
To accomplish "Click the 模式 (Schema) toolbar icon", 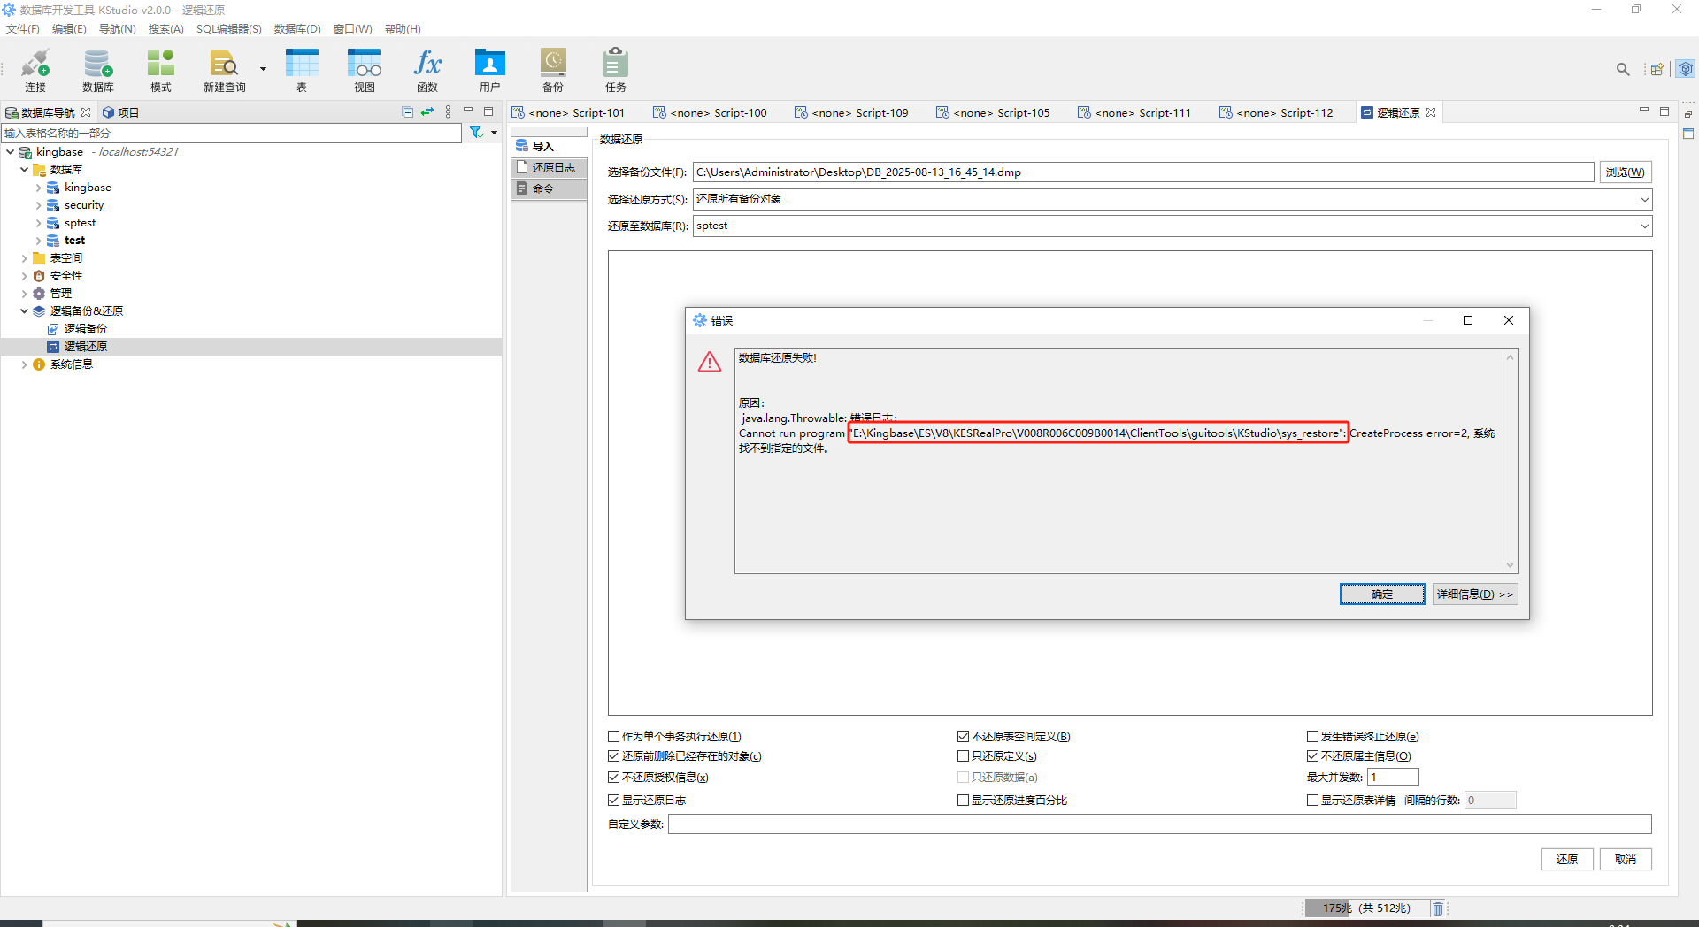I will pyautogui.click(x=160, y=70).
